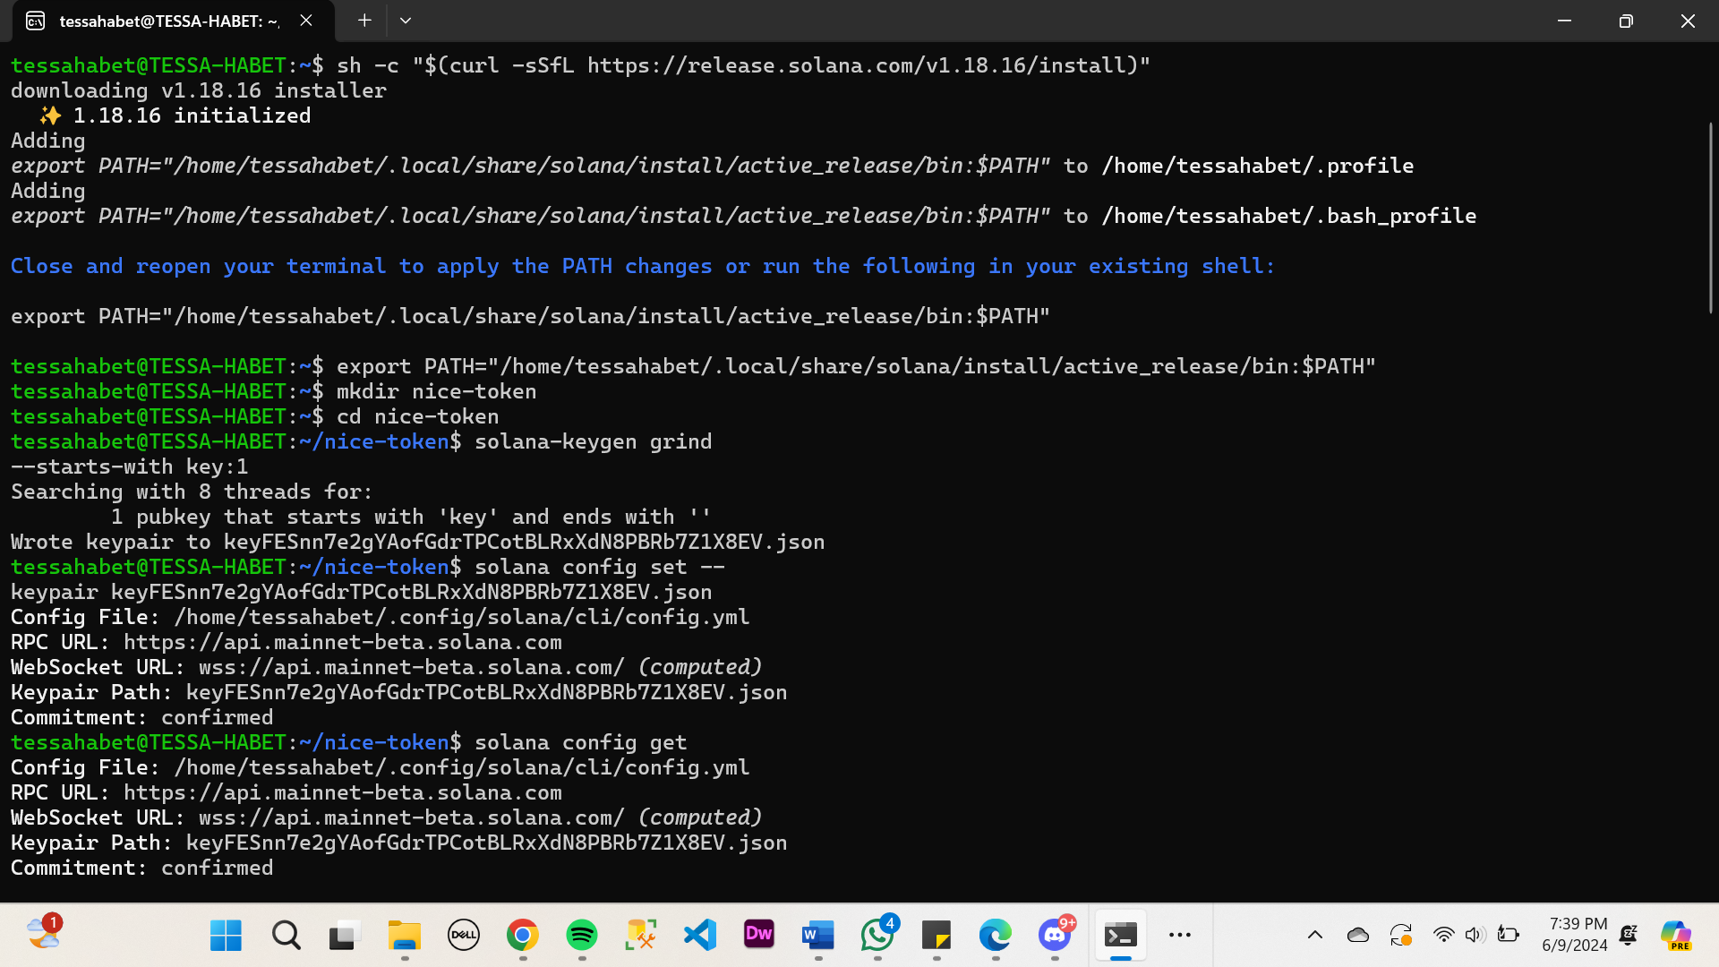The width and height of the screenshot is (1719, 967).
Task: Open a new terminal tab
Action: pyautogui.click(x=364, y=21)
